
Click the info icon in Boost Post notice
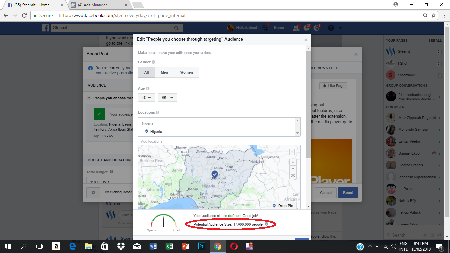tap(91, 68)
